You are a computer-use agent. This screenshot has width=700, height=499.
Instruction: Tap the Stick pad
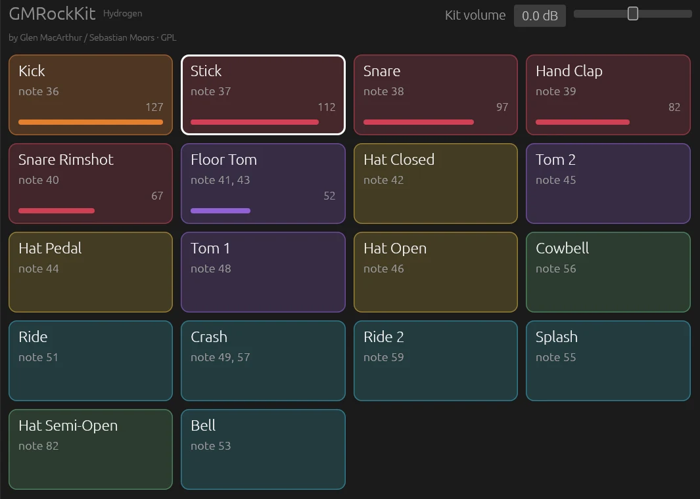coord(263,95)
